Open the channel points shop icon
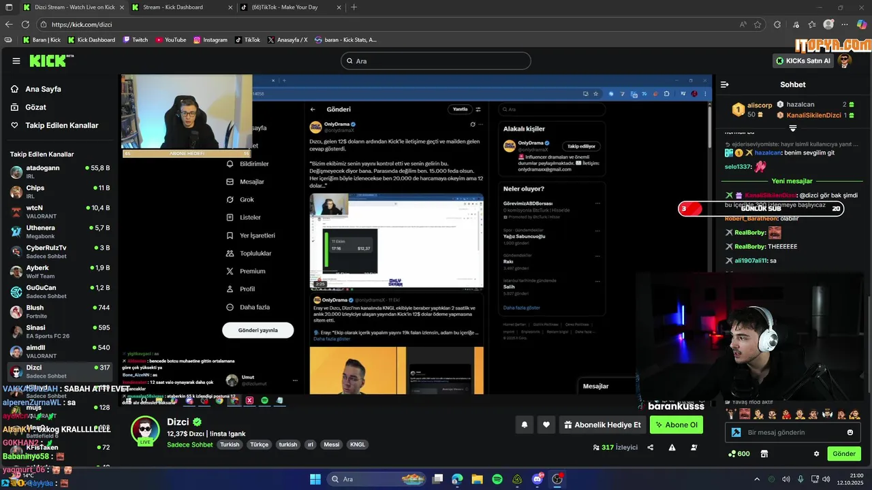The image size is (872, 490). [764, 454]
